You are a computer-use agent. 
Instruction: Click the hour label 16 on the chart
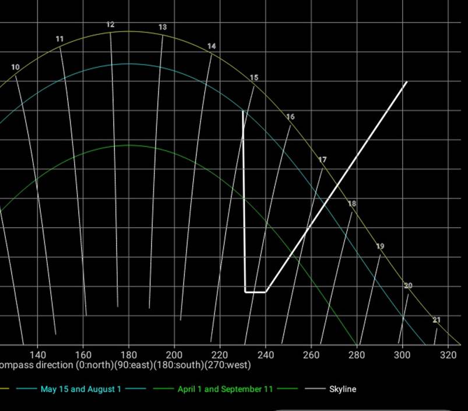click(290, 117)
